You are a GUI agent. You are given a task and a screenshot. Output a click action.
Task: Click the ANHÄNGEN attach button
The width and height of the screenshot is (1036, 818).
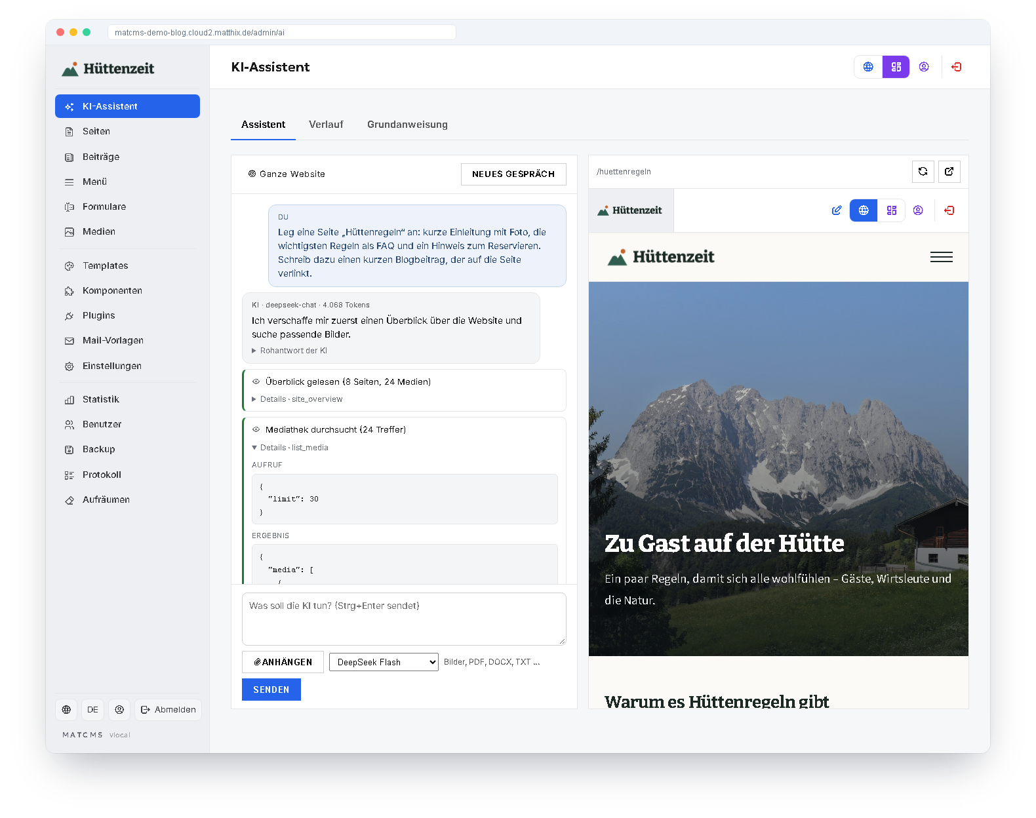283,662
